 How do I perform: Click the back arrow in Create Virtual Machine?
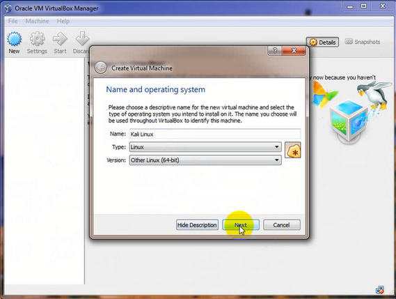100,68
